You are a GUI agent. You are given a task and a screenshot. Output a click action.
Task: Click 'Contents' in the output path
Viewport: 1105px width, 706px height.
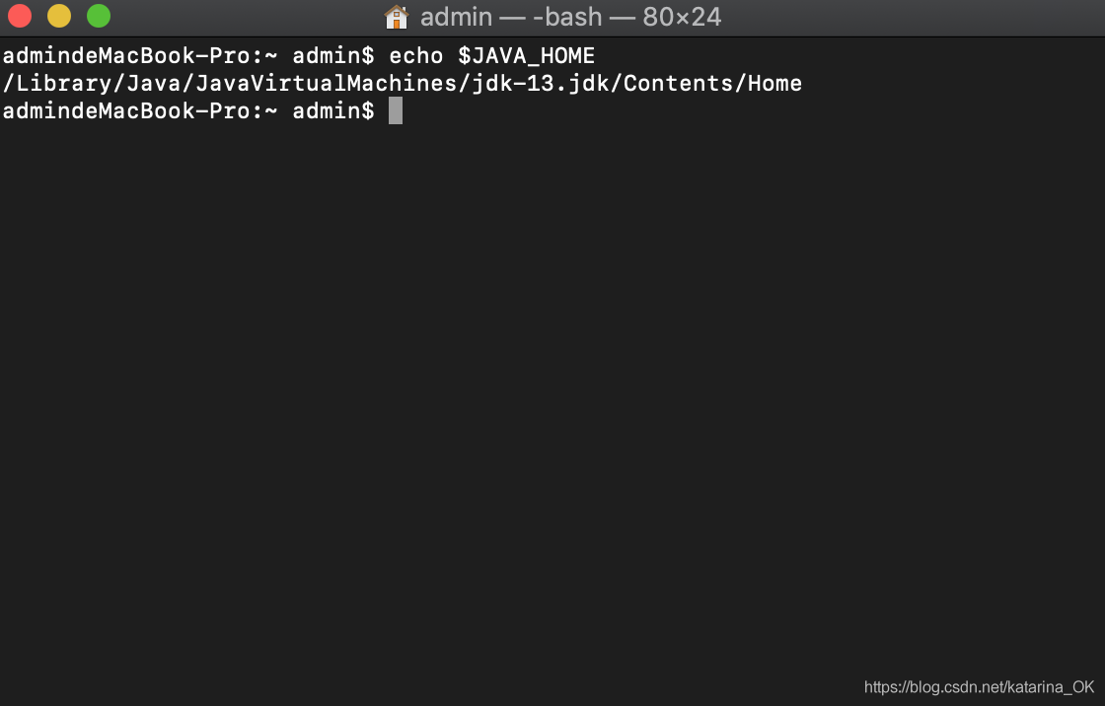coord(679,83)
